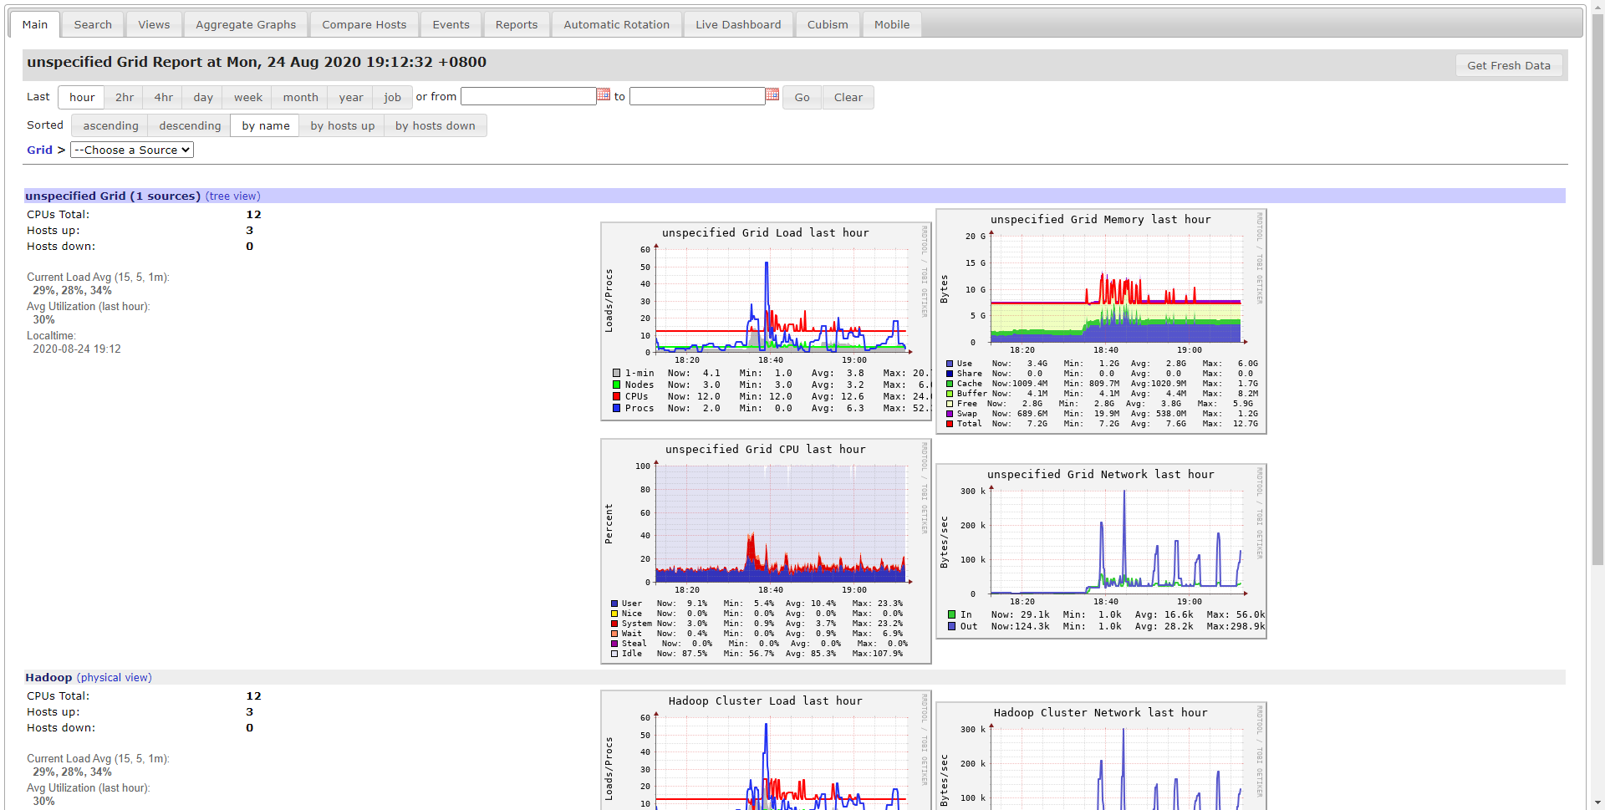Switch to the Main tab
The height and width of the screenshot is (810, 1605).
pyautogui.click(x=35, y=25)
